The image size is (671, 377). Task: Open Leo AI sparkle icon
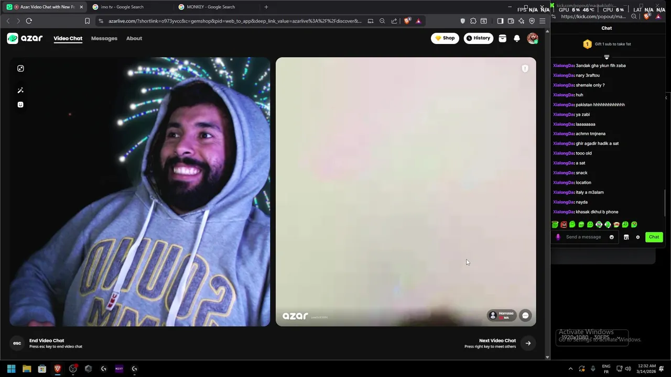click(521, 21)
